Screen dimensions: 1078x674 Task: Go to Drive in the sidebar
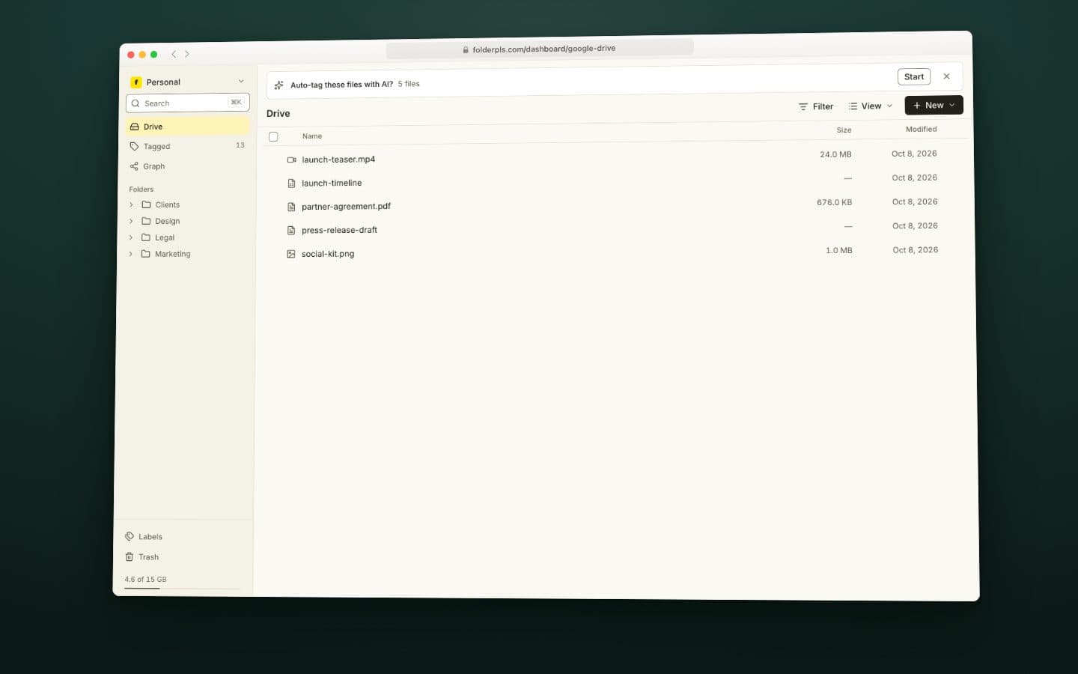coord(187,127)
